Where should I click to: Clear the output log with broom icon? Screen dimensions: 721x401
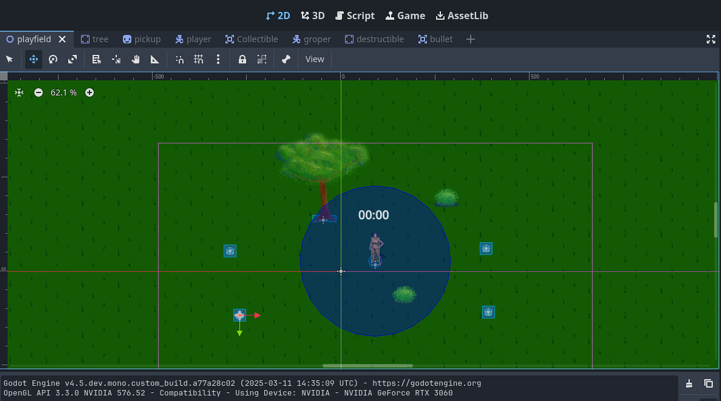coord(689,383)
